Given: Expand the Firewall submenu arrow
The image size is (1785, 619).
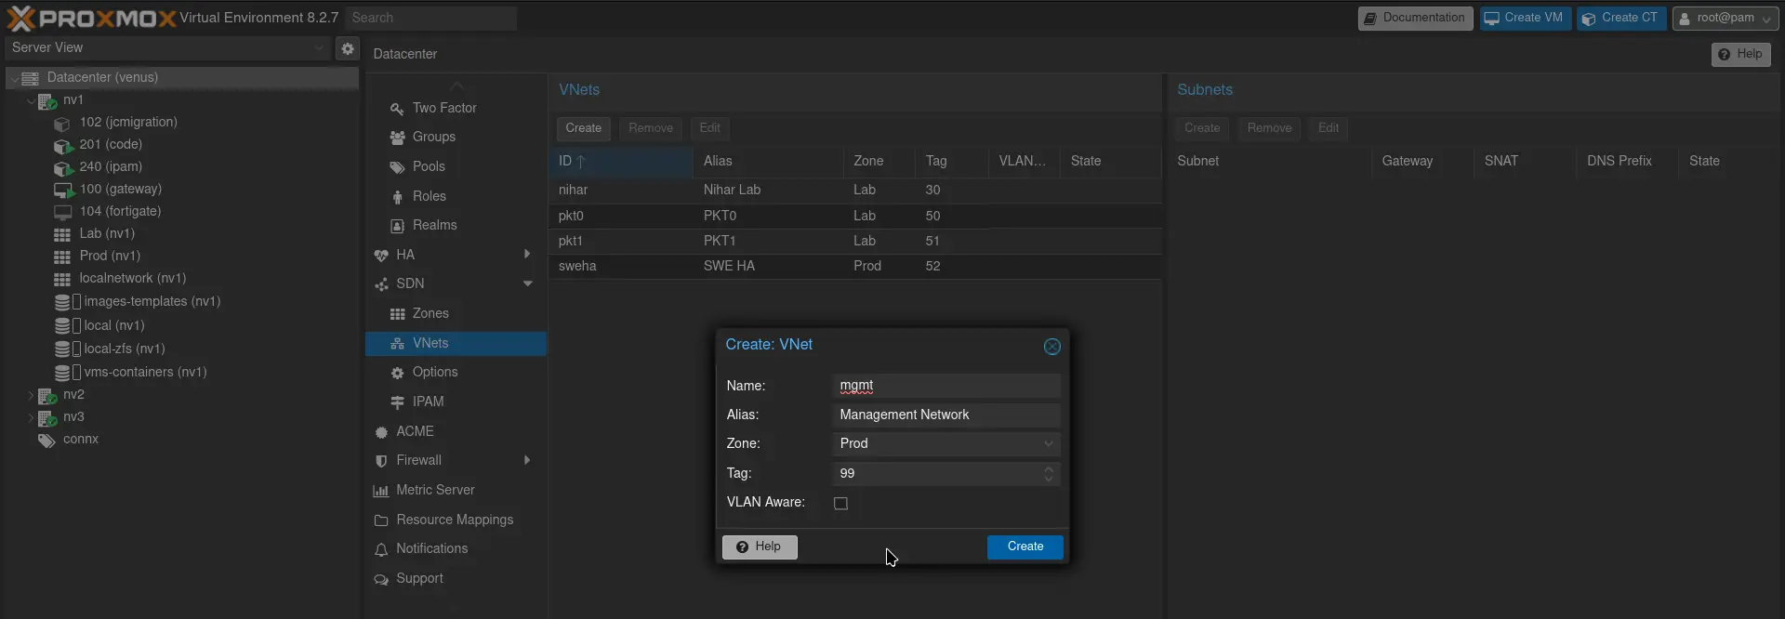Looking at the screenshot, I should pyautogui.click(x=527, y=461).
